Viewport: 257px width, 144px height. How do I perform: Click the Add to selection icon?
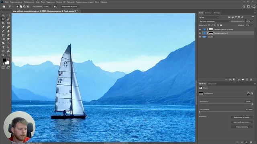tap(21, 6)
